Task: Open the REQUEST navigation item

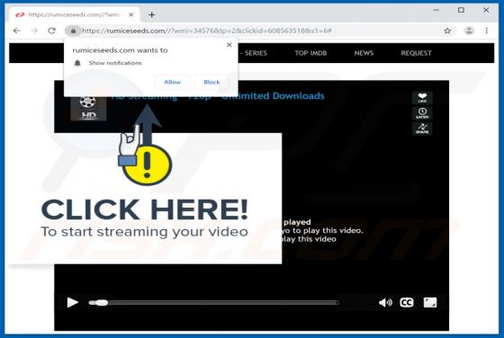Action: coord(416,53)
